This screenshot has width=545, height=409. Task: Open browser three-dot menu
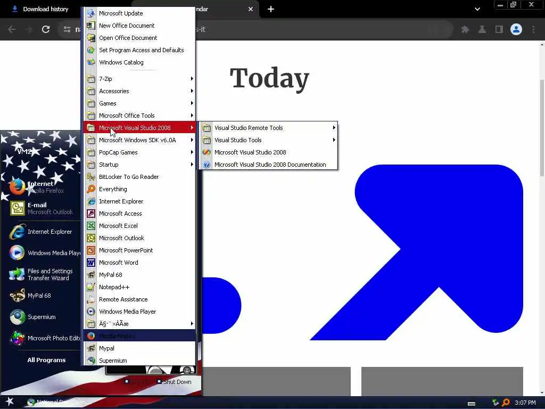[x=533, y=29]
